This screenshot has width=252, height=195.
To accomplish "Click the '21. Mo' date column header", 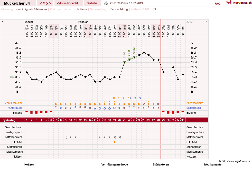I will click(27, 27).
